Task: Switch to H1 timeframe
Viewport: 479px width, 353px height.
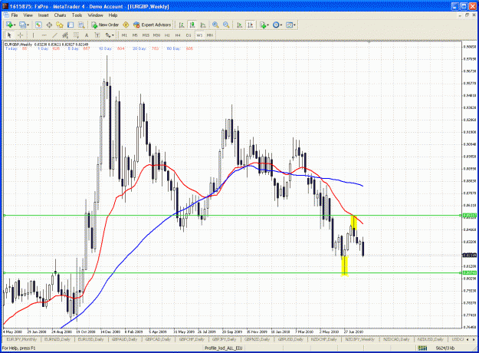Action: pyautogui.click(x=167, y=35)
